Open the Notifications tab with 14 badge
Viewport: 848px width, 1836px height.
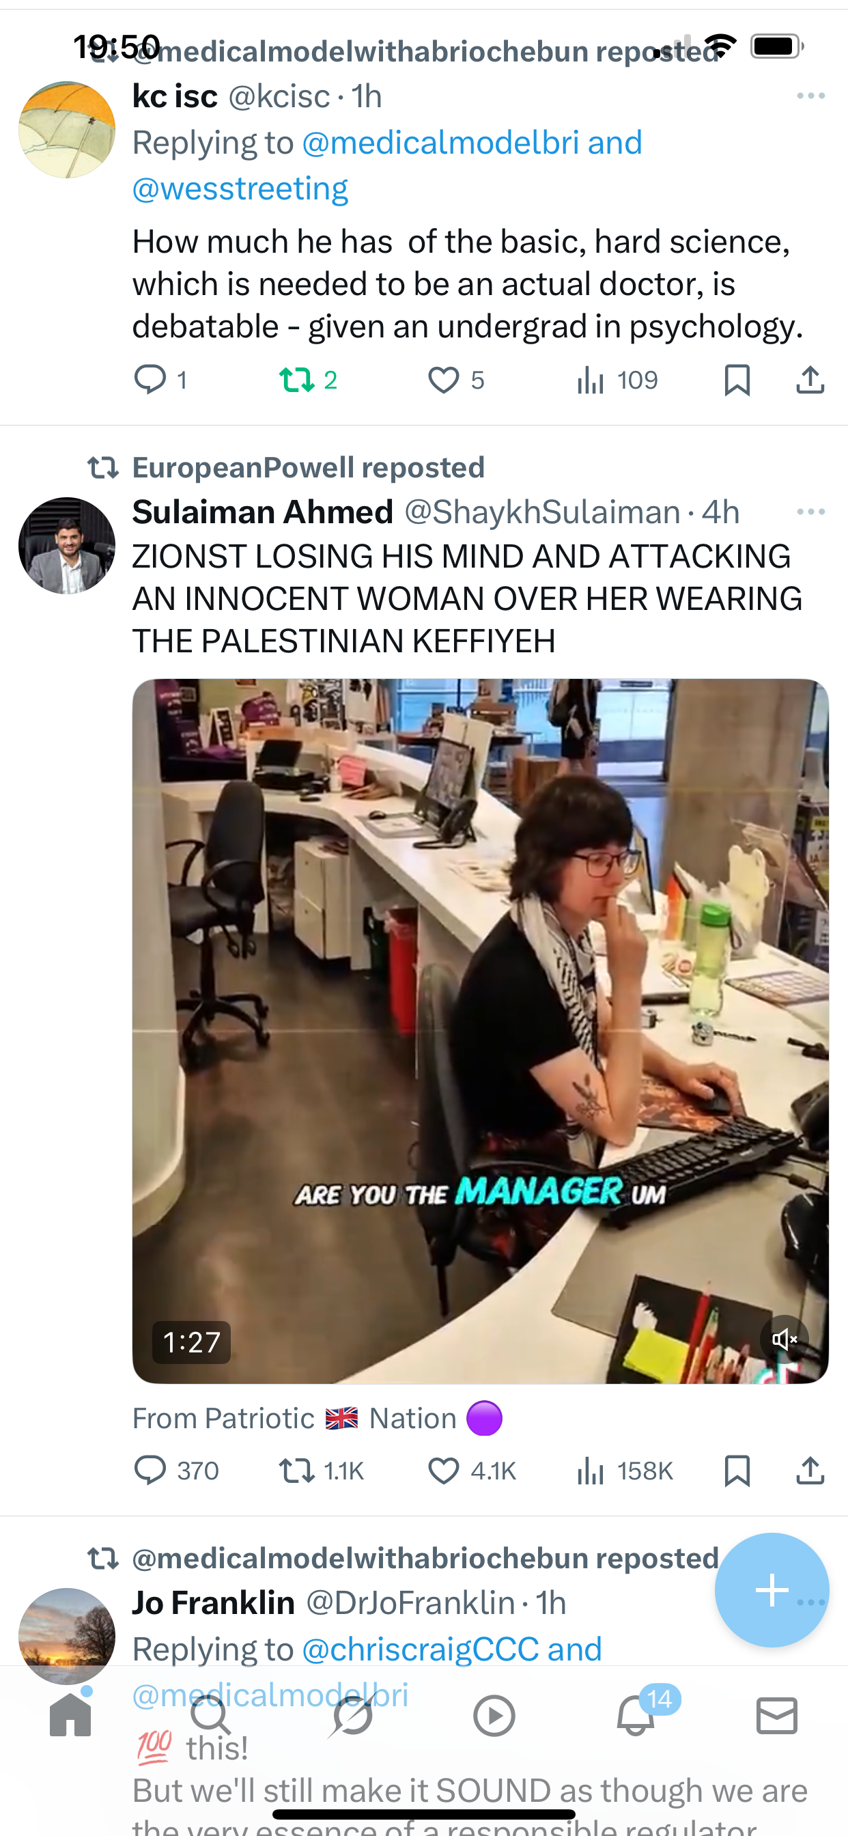click(x=636, y=1715)
